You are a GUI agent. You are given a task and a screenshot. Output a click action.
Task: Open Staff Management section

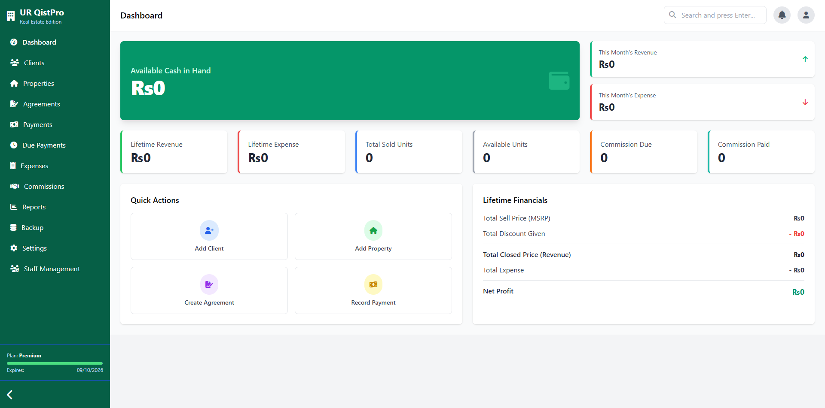click(52, 269)
